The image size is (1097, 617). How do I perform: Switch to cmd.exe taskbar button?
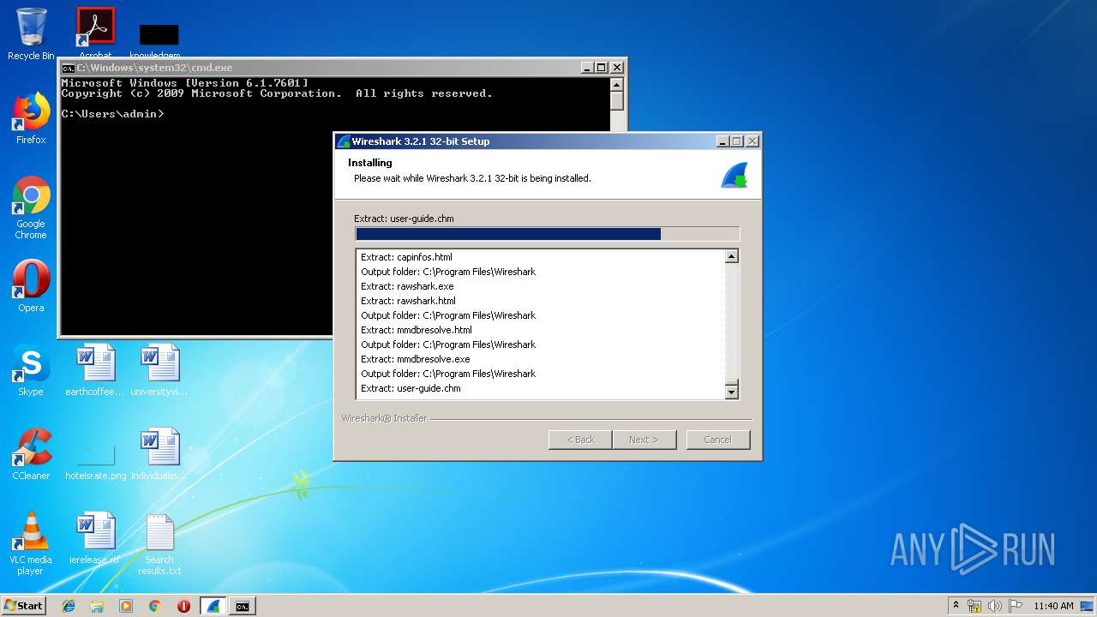pyautogui.click(x=243, y=606)
